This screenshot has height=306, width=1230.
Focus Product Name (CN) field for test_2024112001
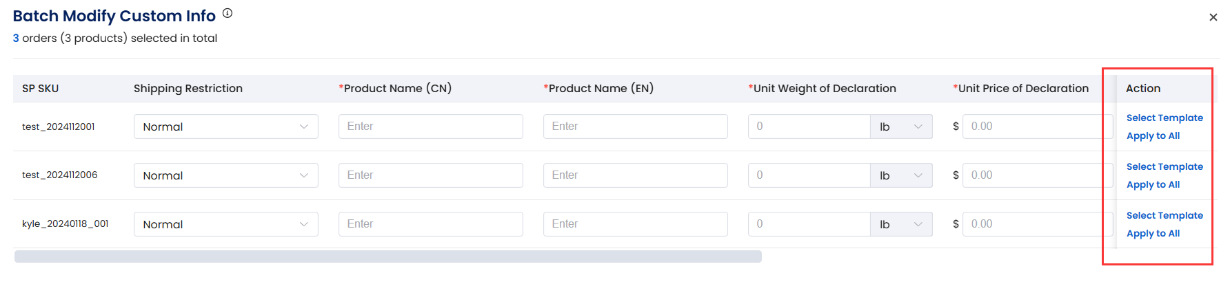coord(430,127)
